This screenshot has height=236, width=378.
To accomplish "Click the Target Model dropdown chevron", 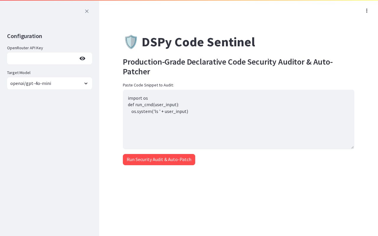I will tap(86, 83).
